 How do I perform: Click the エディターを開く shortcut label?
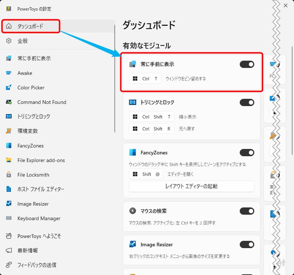[x=180, y=174]
